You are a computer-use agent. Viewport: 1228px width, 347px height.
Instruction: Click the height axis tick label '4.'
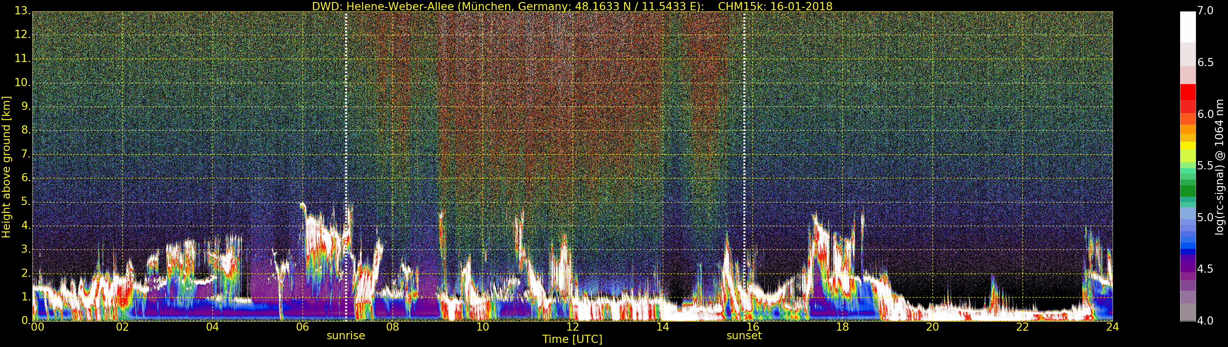(x=26, y=225)
